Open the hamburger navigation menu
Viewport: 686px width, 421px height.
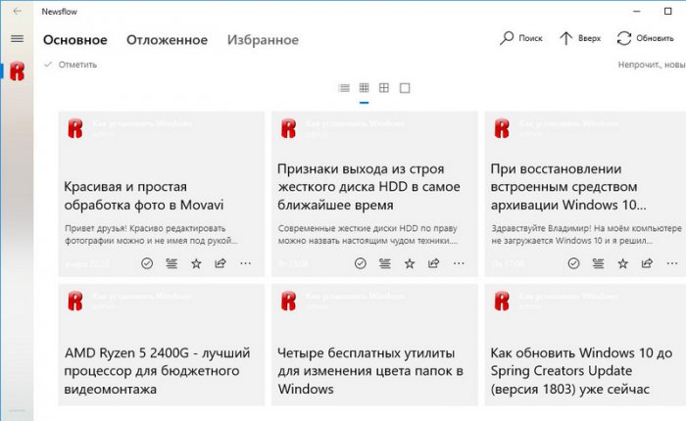[x=17, y=38]
